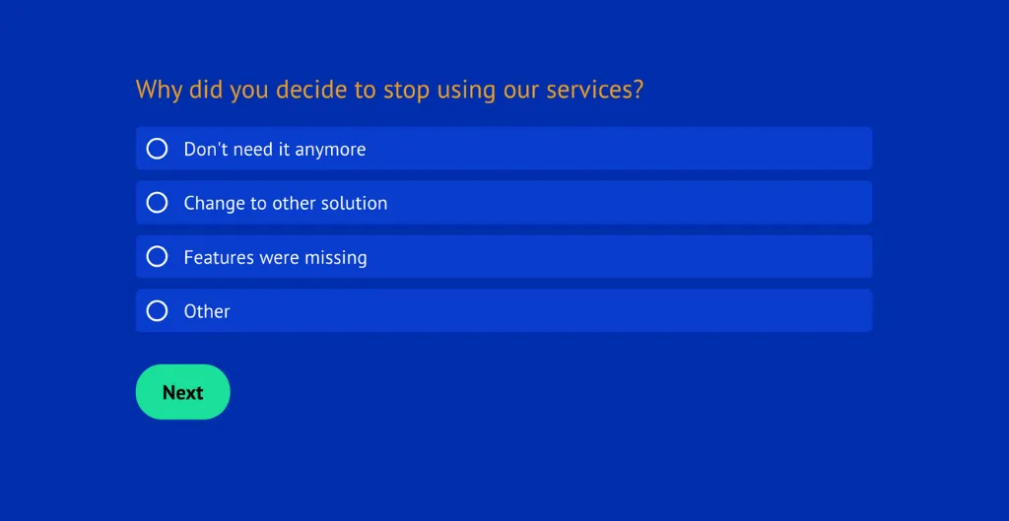Select the "Don't need it anymore" radio button
Viewport: 1009px width, 521px height.
click(157, 149)
